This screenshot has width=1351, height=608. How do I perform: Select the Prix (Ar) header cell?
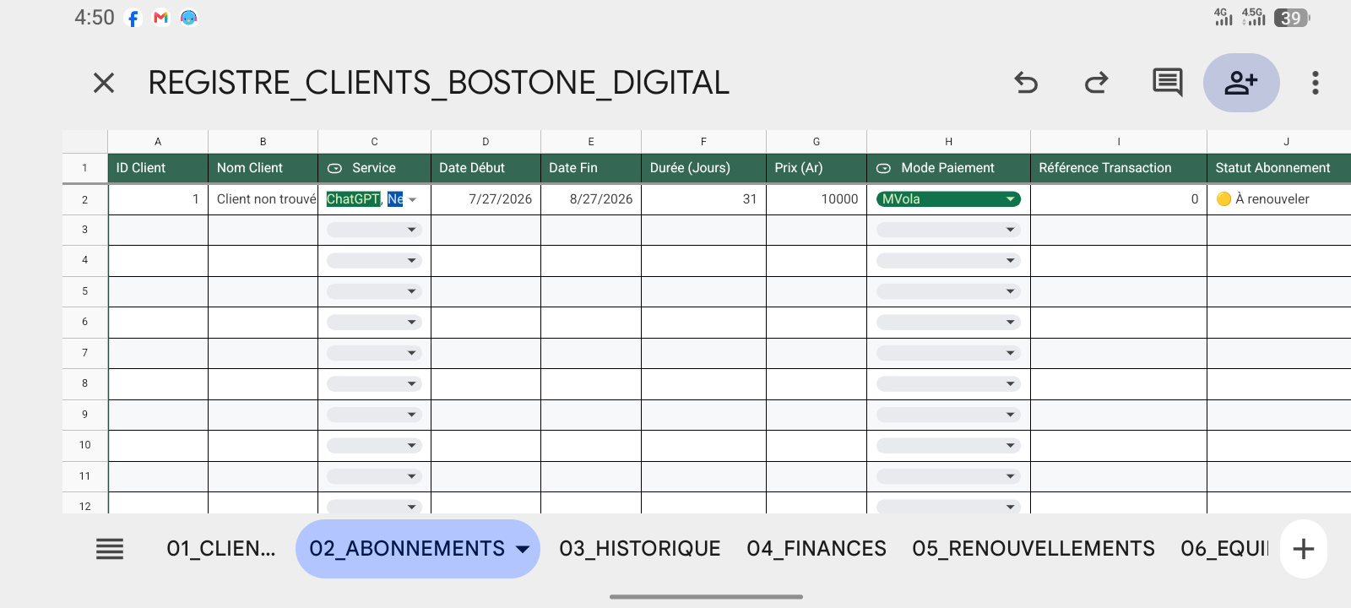point(817,168)
